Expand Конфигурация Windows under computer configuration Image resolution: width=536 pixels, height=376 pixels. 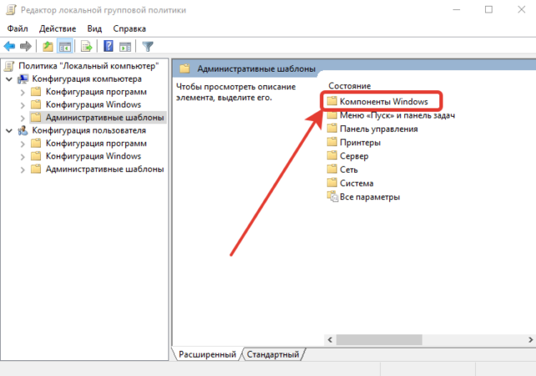[23, 105]
